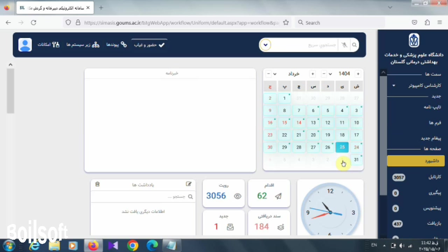The height and width of the screenshot is (252, 448).
Task: Click the taskbar volume speaker icon
Action: click(x=402, y=246)
